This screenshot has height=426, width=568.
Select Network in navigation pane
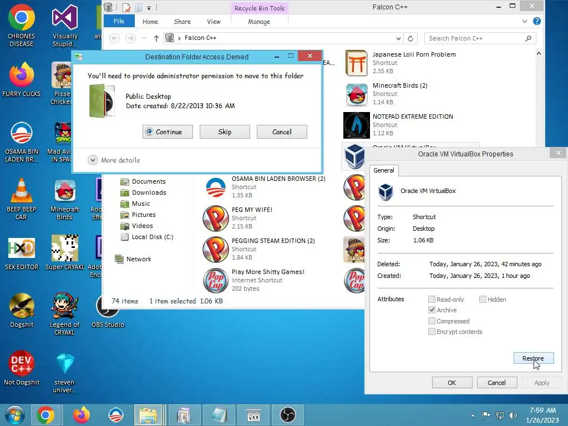pos(133,259)
